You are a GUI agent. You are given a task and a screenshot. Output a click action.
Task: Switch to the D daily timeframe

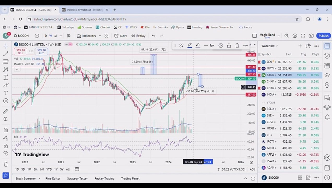(46, 36)
